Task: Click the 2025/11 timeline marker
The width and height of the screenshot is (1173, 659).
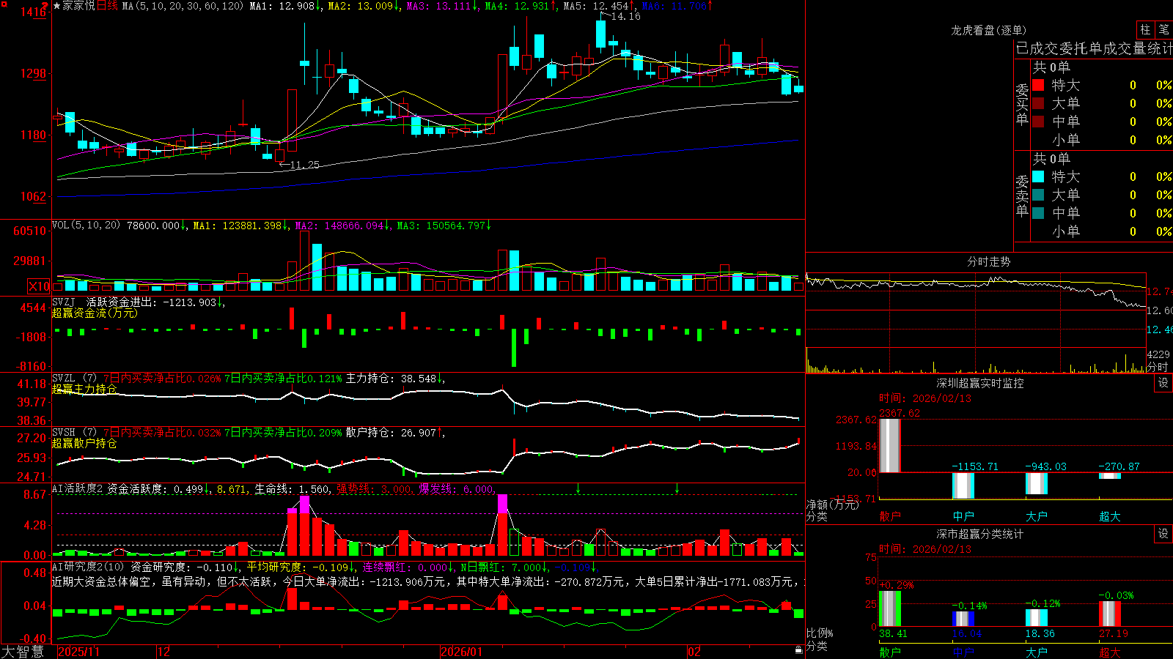Action: coord(78,652)
